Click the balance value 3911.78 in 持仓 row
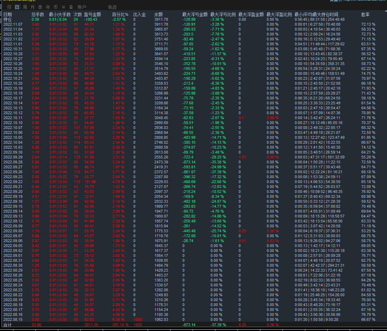387x331 pixels. (x=161, y=20)
